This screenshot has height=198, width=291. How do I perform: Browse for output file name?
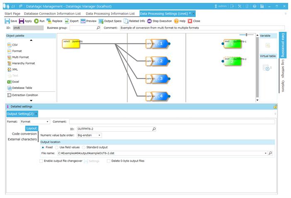tap(270, 153)
